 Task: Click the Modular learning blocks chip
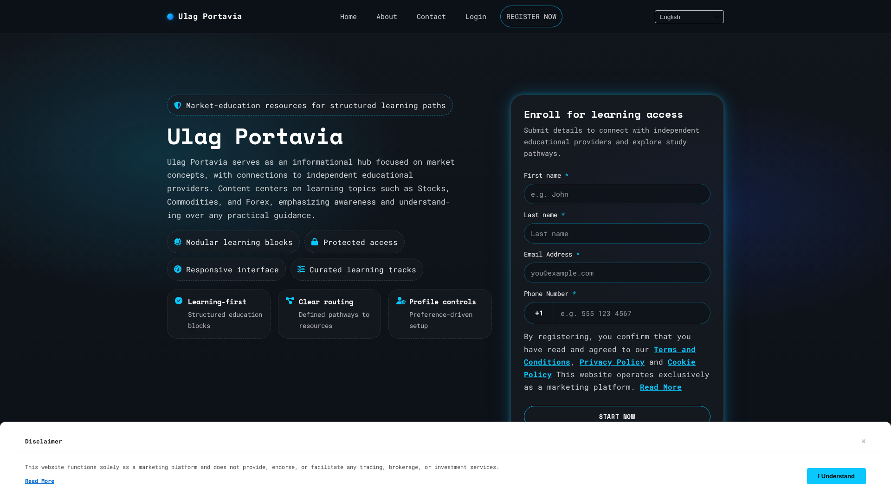tap(233, 242)
